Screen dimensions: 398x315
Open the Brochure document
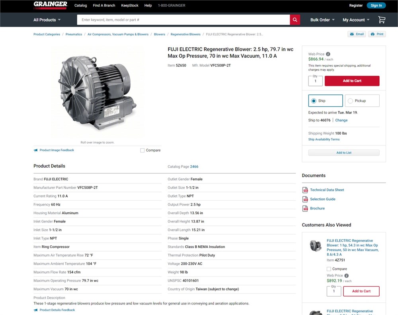tap(317, 208)
